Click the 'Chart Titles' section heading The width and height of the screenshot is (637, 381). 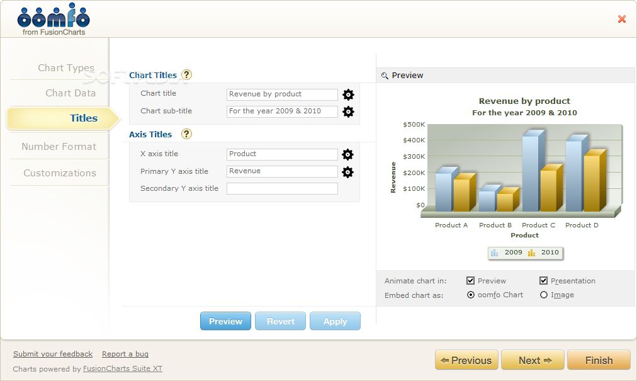click(x=153, y=75)
